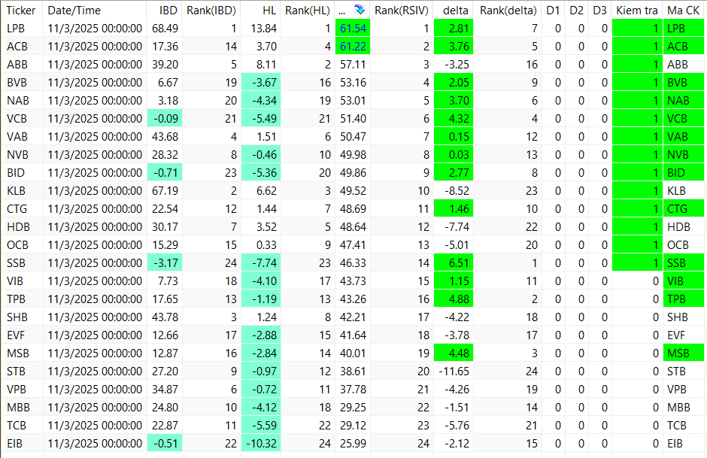Select the KLB ticker cell

(x=22, y=191)
